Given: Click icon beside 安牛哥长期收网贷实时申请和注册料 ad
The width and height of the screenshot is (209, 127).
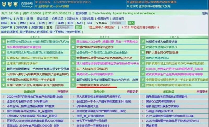Looking at the screenshot, I should (143, 85).
